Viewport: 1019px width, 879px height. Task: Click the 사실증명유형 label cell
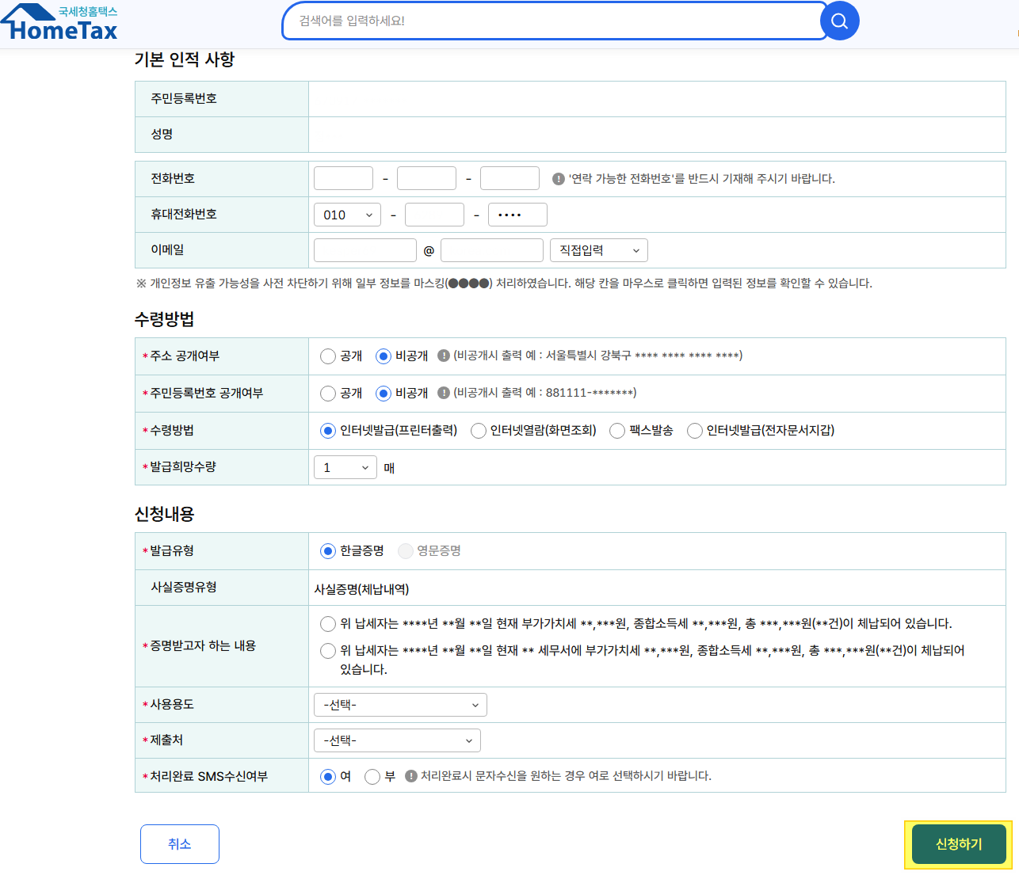tap(222, 588)
